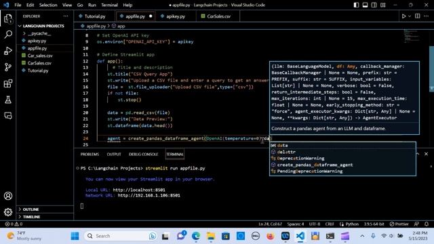434x244 pixels.
Task: Open the Network URL link in terminal
Action: point(149,195)
